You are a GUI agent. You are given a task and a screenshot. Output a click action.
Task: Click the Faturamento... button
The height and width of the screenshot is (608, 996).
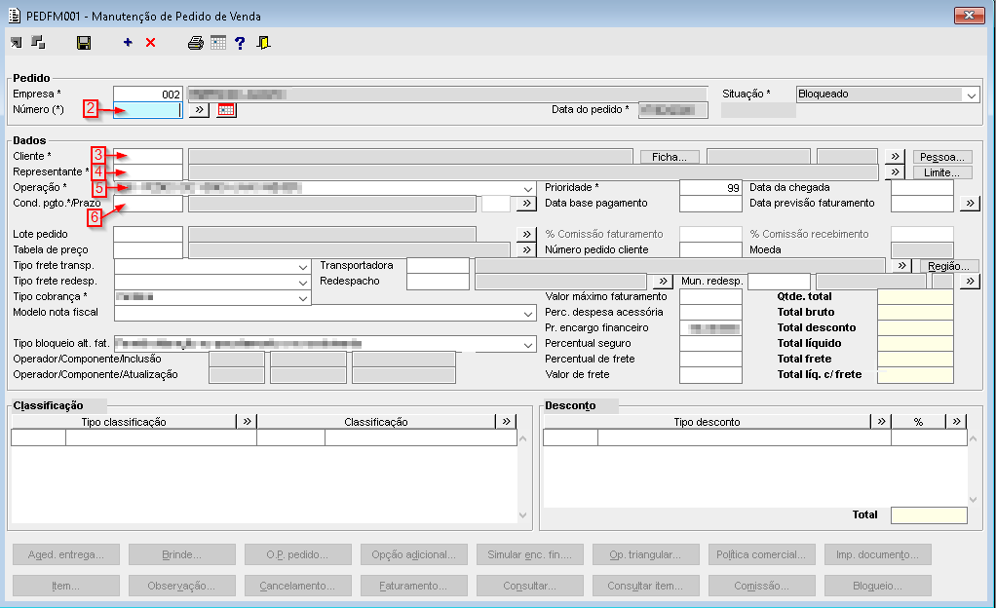413,586
